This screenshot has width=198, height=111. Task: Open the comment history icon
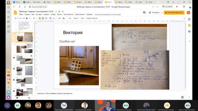pyautogui.click(x=144, y=13)
